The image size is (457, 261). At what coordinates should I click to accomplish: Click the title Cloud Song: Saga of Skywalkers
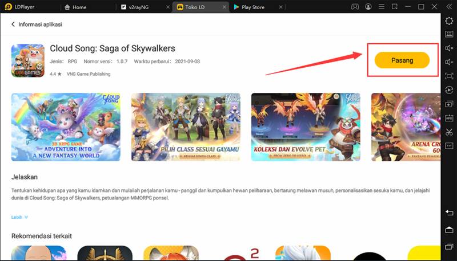click(113, 48)
